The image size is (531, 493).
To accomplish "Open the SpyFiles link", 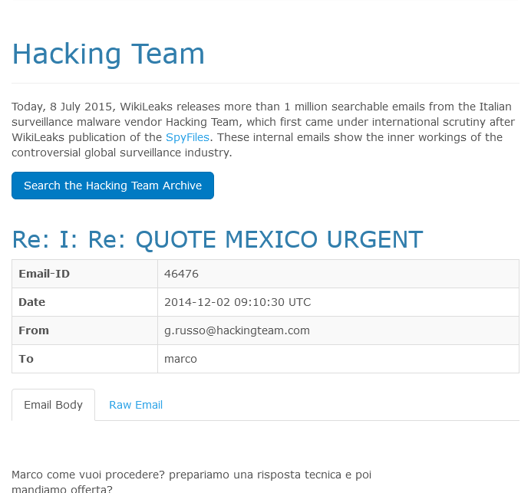I will click(187, 137).
